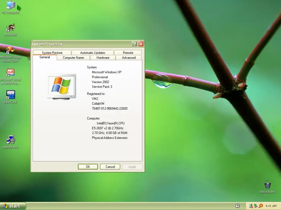Image resolution: width=281 pixels, height=210 pixels.
Task: Select Microsoft Visual Studio 2005 shortcut
Action: coord(11,54)
